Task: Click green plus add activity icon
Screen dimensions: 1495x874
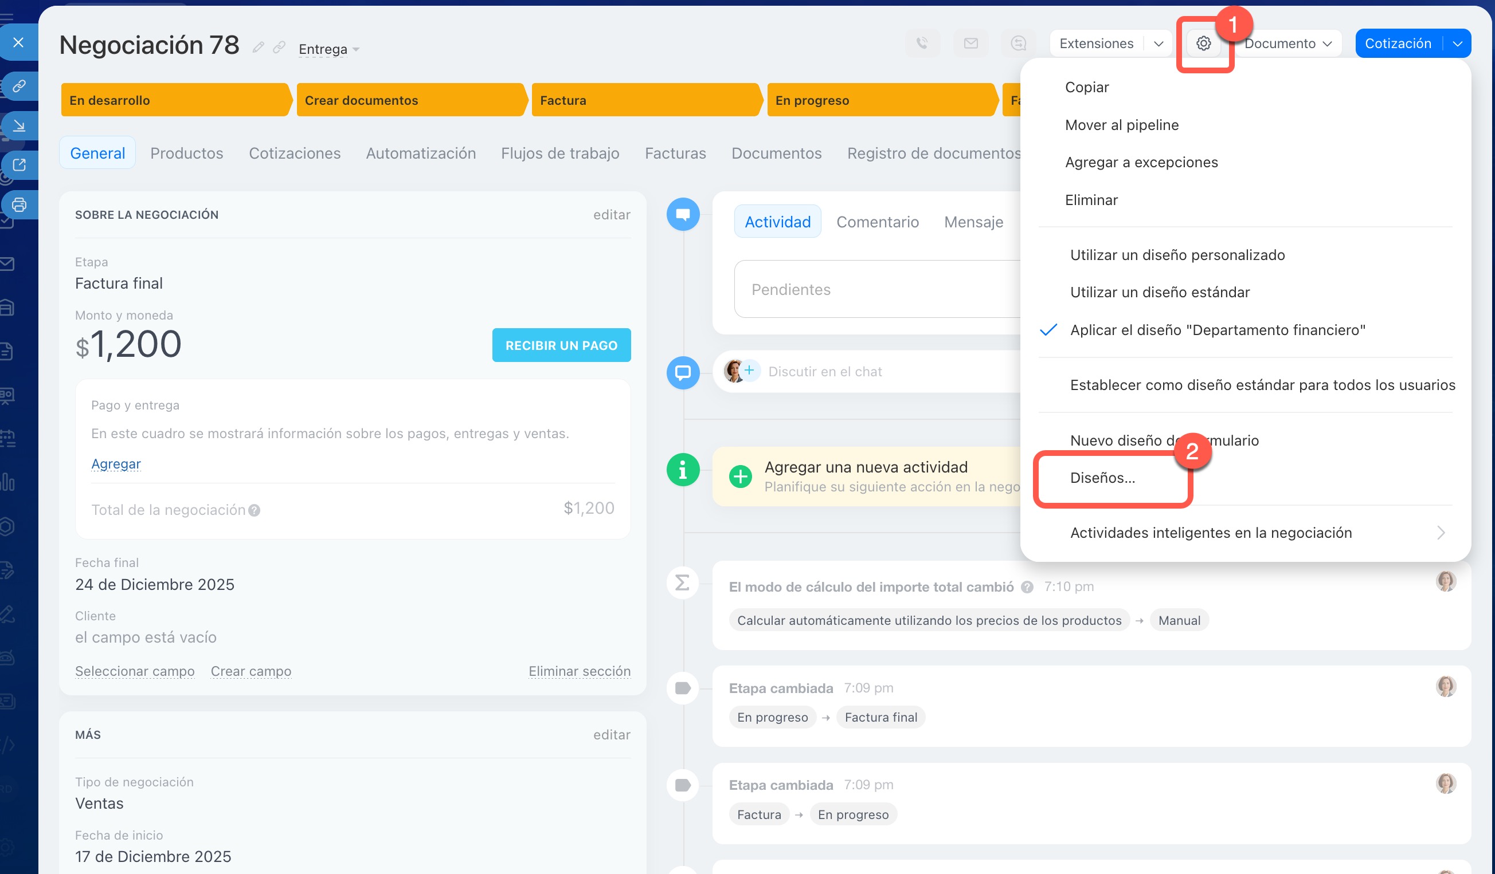Action: pos(740,476)
